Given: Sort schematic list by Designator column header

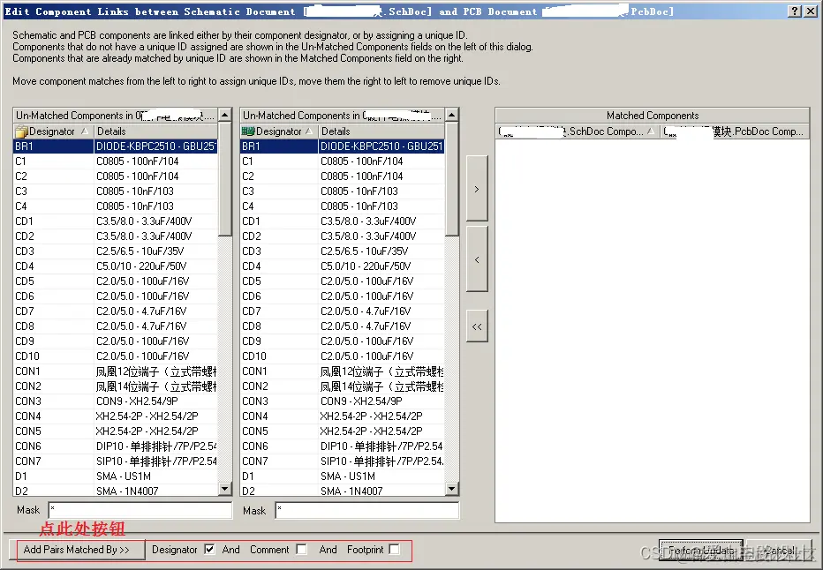Looking at the screenshot, I should [54, 131].
